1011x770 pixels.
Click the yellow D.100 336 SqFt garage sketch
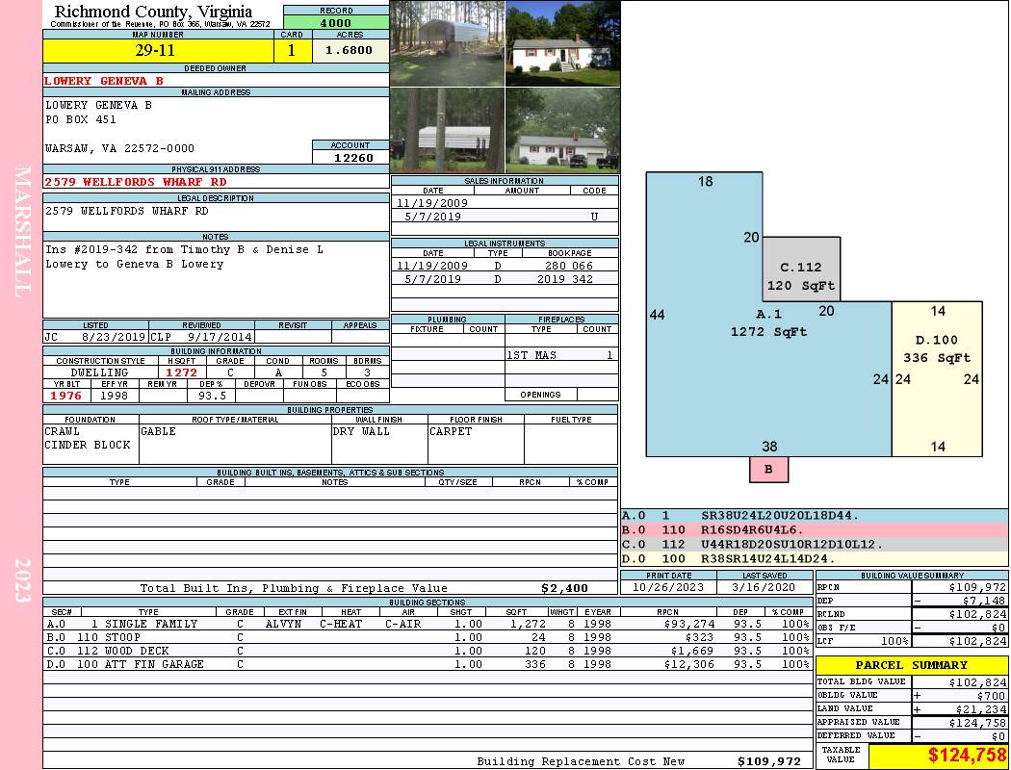tap(937, 379)
